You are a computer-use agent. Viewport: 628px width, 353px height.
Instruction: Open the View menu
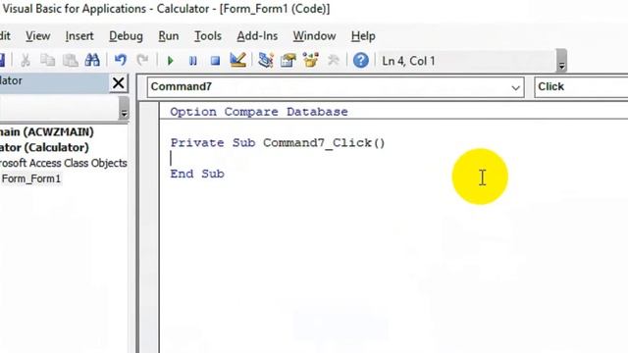point(38,36)
